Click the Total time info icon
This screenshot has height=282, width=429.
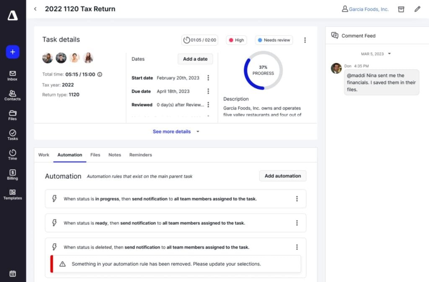[100, 74]
